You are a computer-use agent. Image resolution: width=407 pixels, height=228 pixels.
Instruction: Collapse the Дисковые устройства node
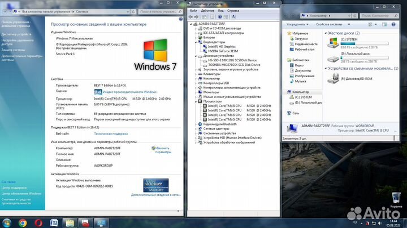[196, 56]
